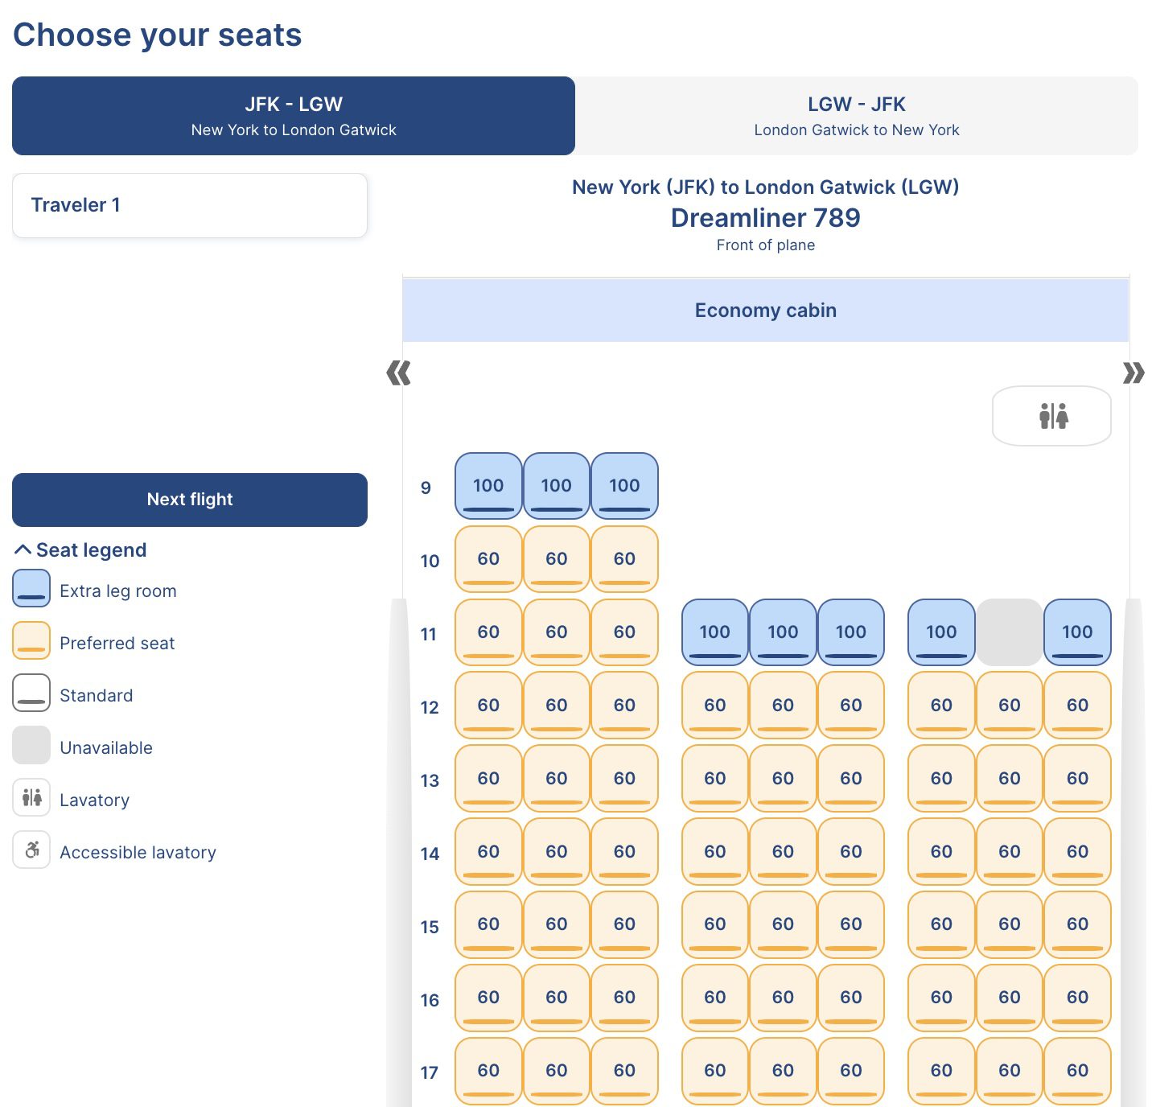Image resolution: width=1152 pixels, height=1107 pixels.
Task: Open the JFK - LGW flight tab
Action: [x=293, y=116]
